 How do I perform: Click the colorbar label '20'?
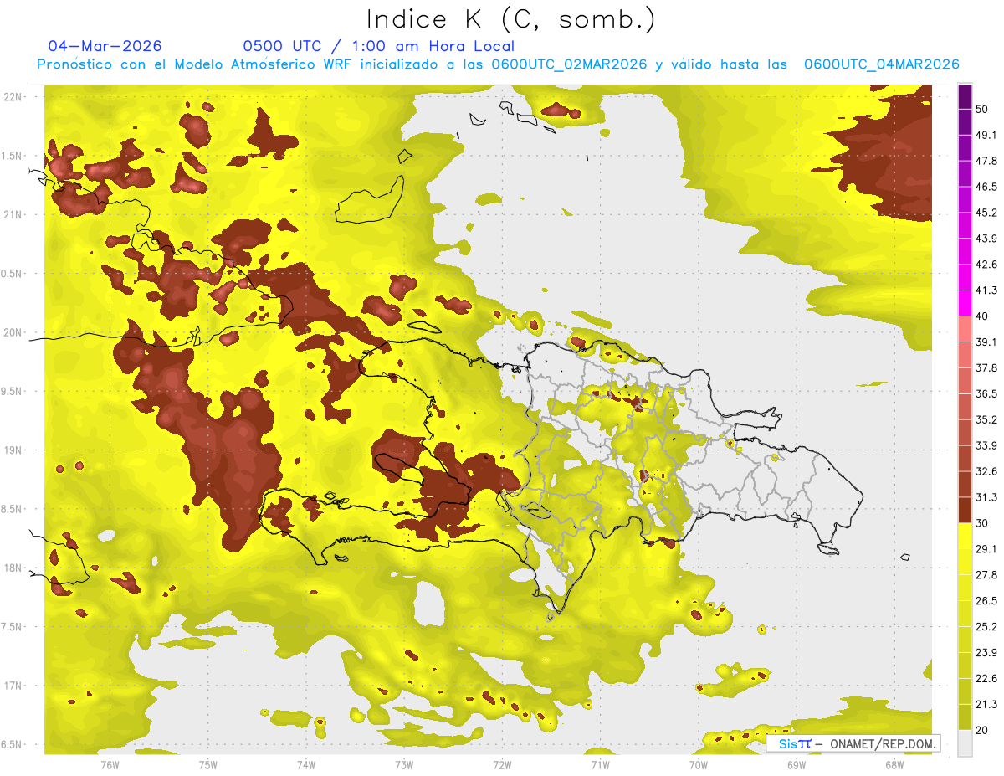pos(983,731)
